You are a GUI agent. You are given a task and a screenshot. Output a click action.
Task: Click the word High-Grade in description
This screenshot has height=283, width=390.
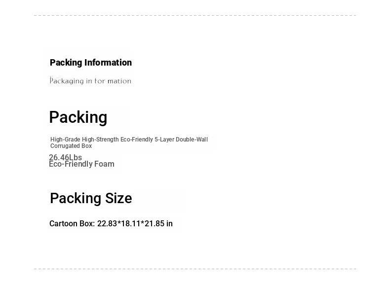click(x=65, y=140)
